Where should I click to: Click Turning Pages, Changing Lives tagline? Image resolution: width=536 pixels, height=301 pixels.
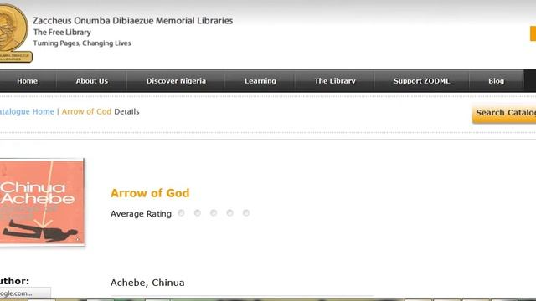[x=82, y=43]
